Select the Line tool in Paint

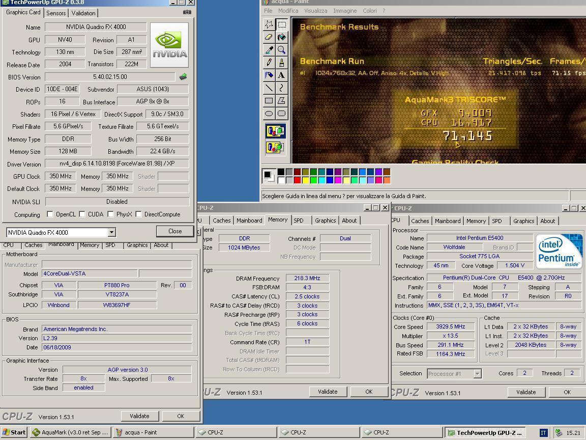pos(269,88)
